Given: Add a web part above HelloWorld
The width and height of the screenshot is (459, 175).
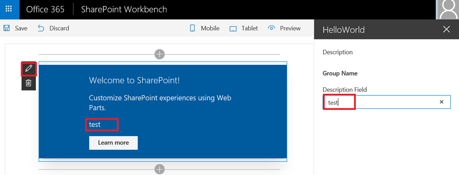Looking at the screenshot, I should click(x=160, y=54).
